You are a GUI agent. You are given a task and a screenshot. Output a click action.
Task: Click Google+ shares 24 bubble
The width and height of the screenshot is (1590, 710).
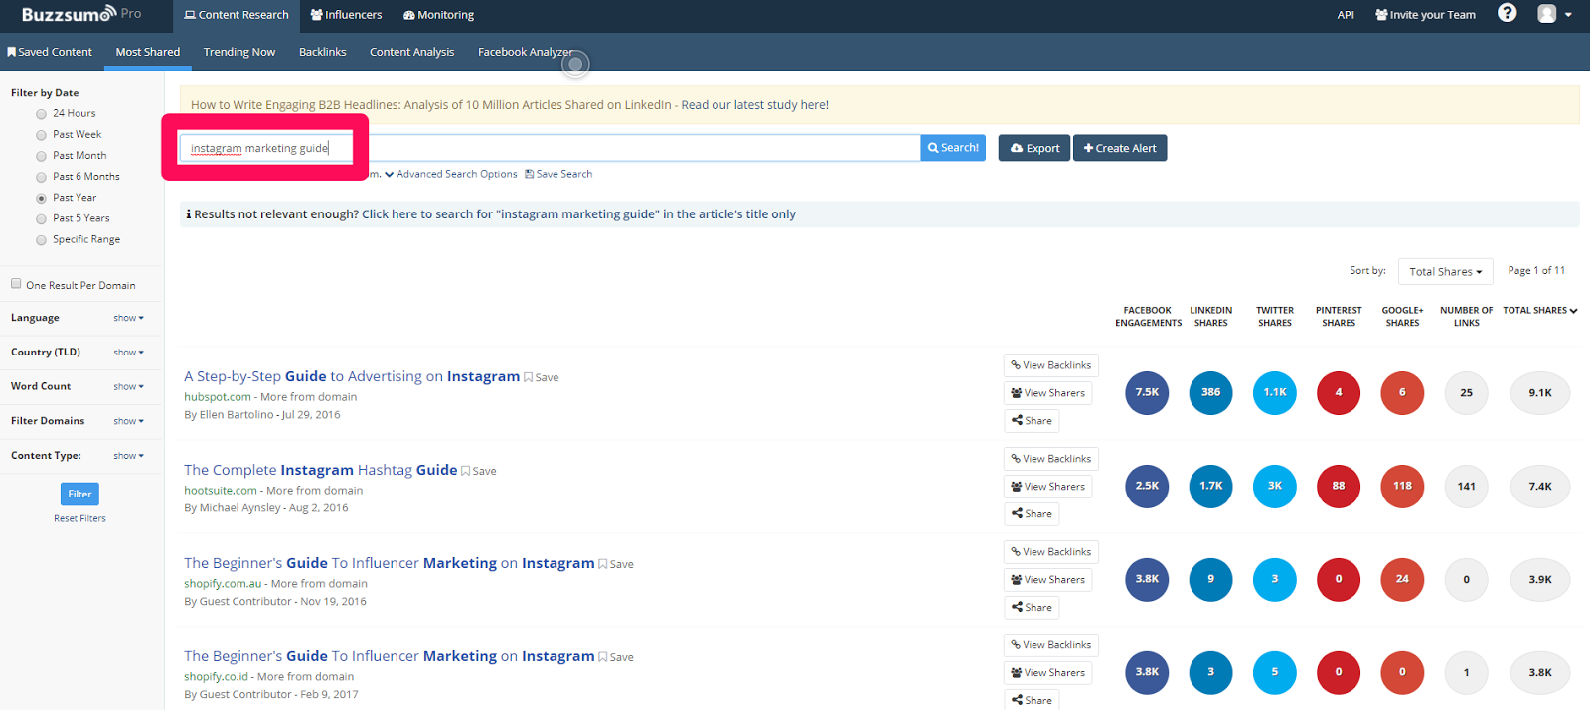pos(1402,579)
